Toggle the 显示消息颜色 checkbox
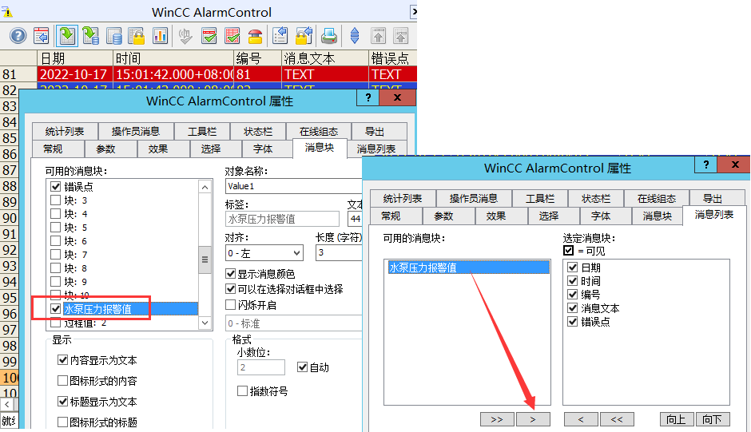This screenshot has height=432, width=751. click(x=230, y=274)
